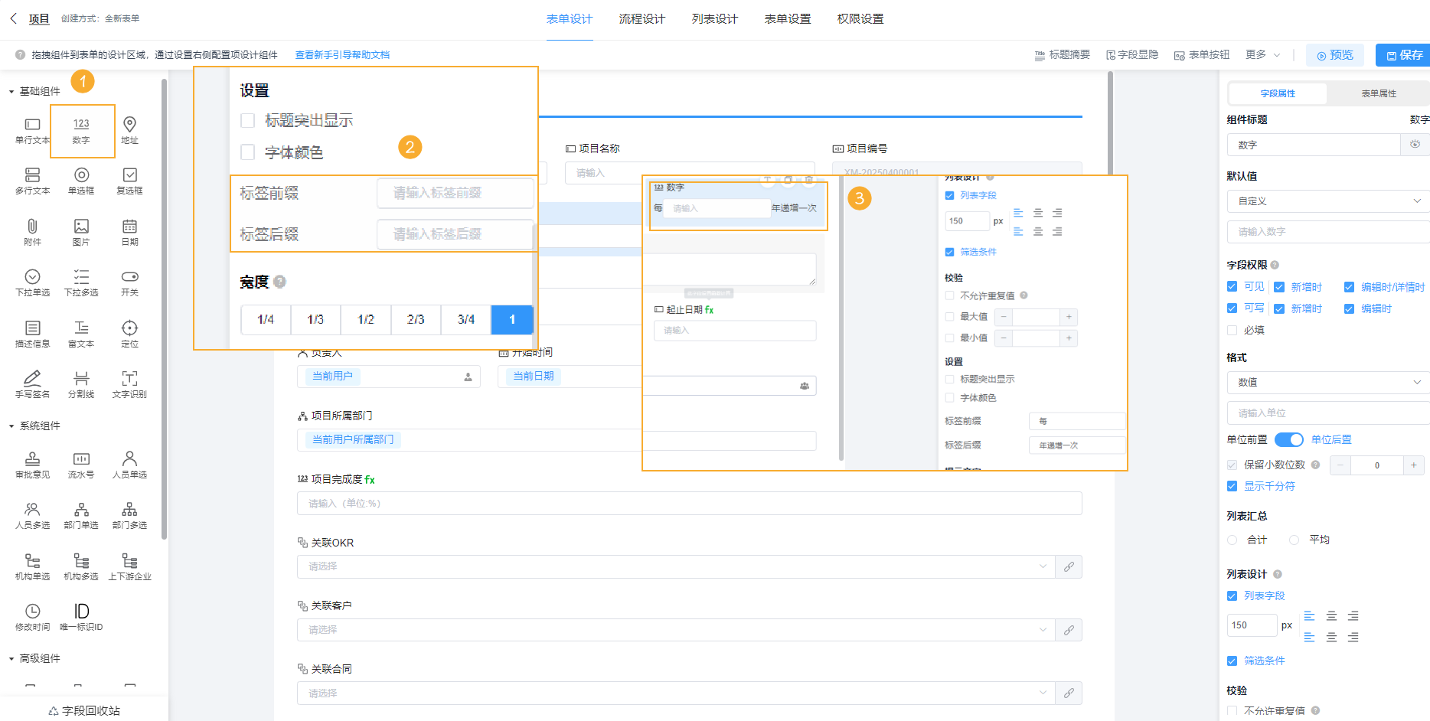Select the 平均 radio option under 列表汇总
The width and height of the screenshot is (1430, 721).
(1294, 540)
